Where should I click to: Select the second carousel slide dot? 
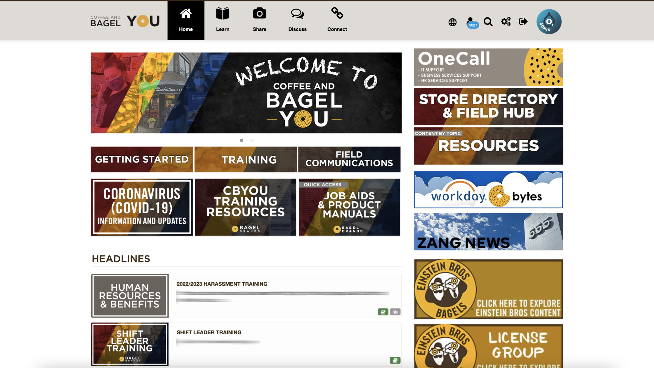click(x=252, y=140)
